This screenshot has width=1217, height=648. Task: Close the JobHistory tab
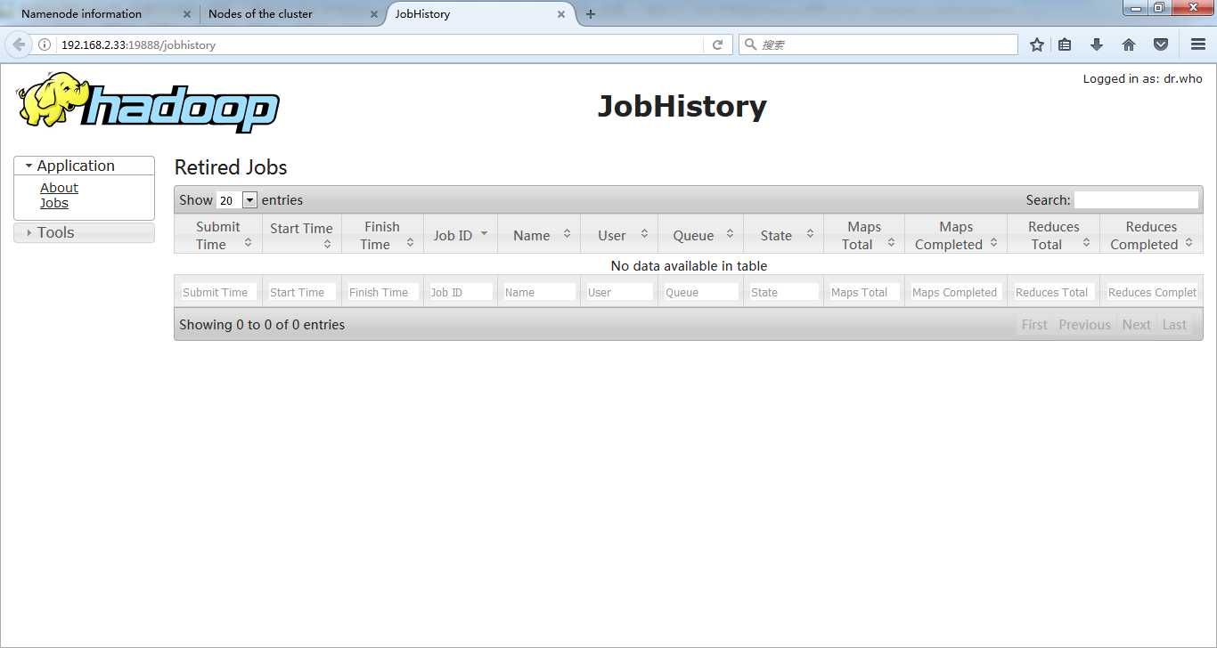[561, 14]
